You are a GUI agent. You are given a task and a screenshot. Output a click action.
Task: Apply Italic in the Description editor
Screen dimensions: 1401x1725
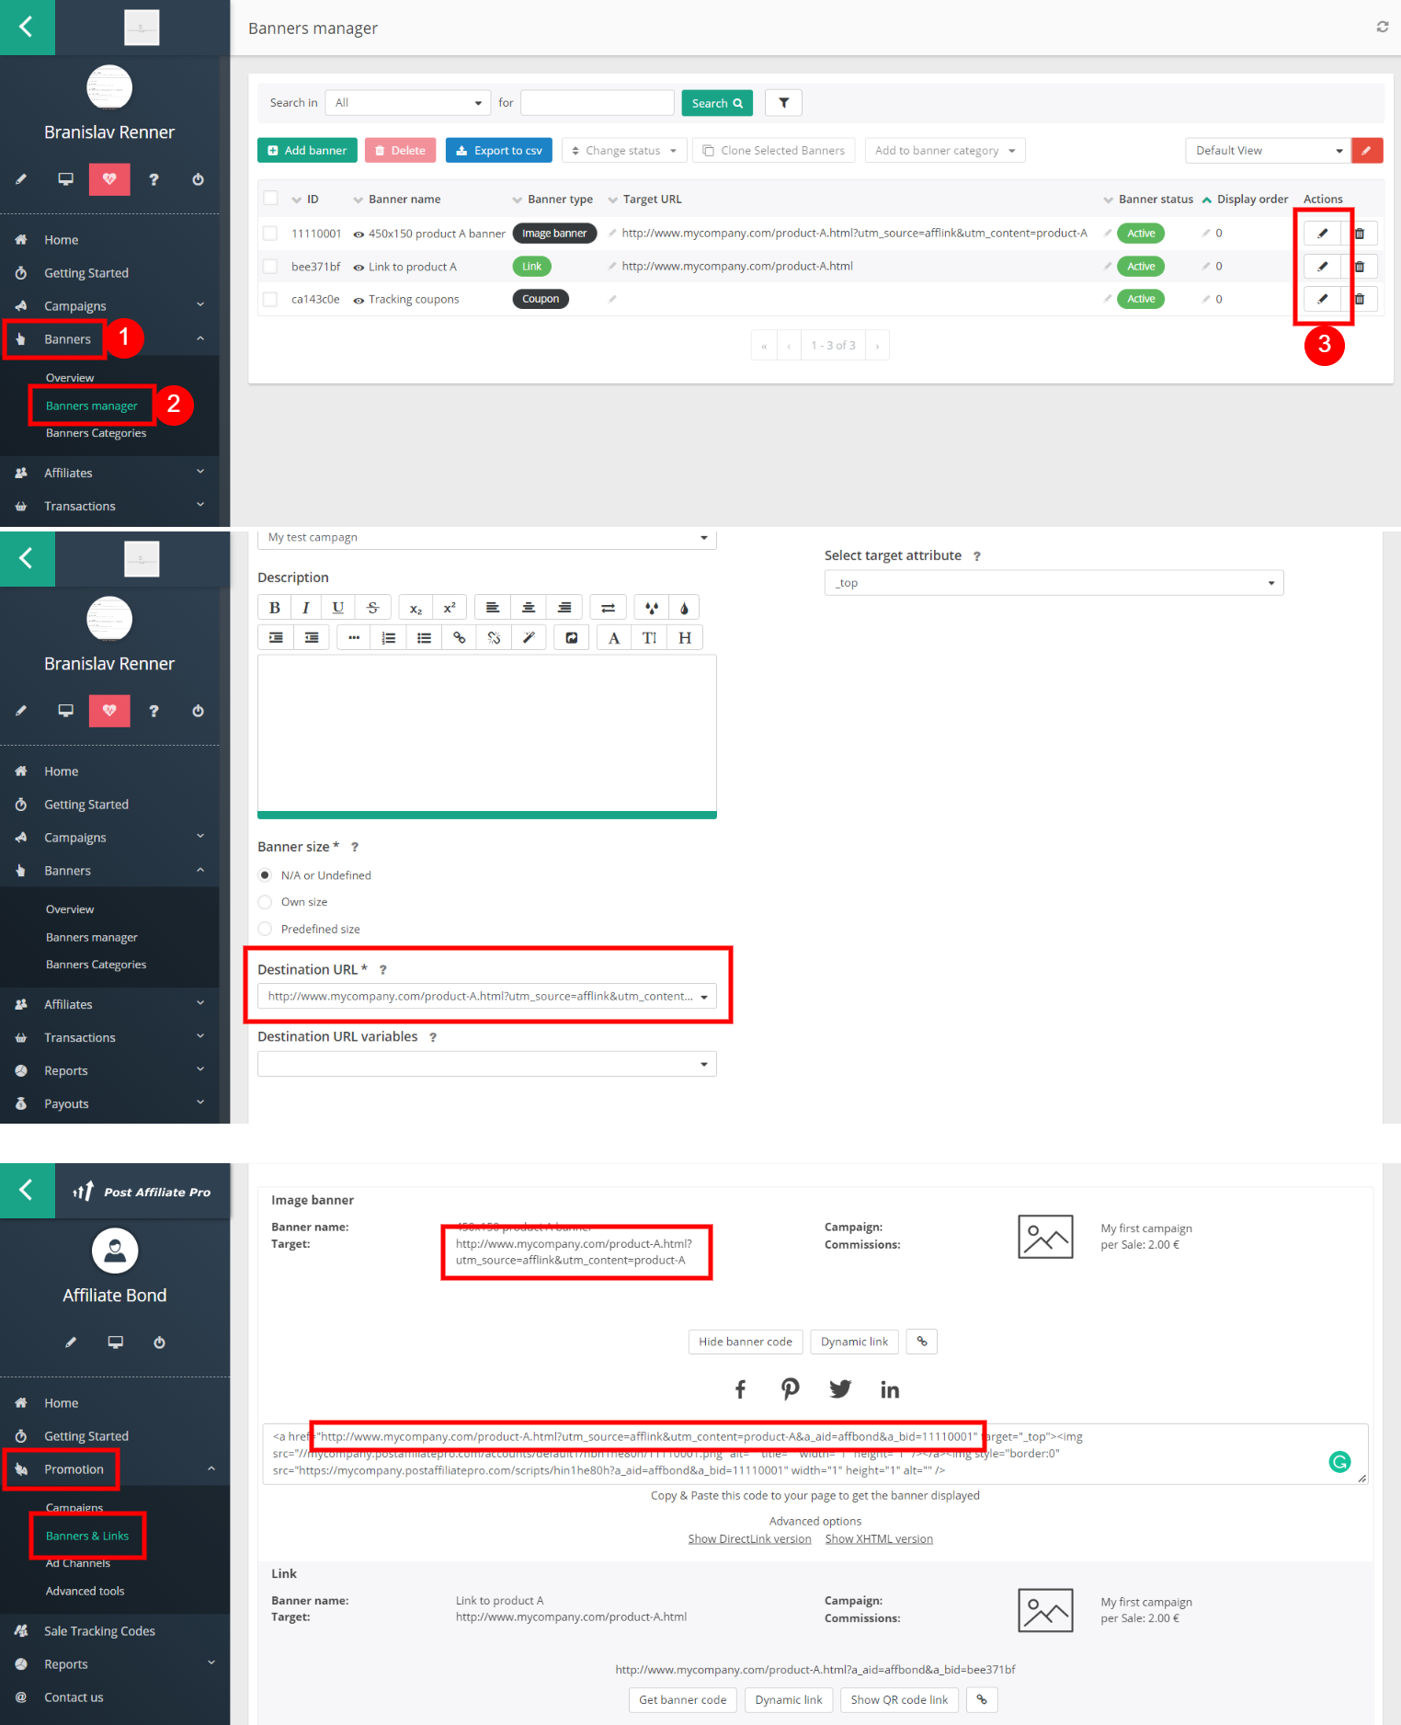pos(306,608)
